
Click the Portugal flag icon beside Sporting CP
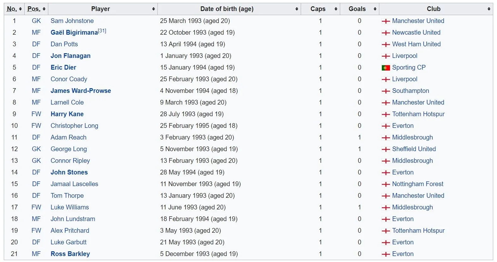[386, 68]
